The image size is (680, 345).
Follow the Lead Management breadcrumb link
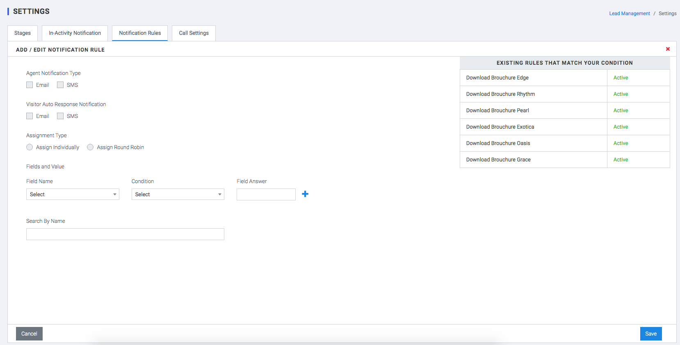(630, 14)
